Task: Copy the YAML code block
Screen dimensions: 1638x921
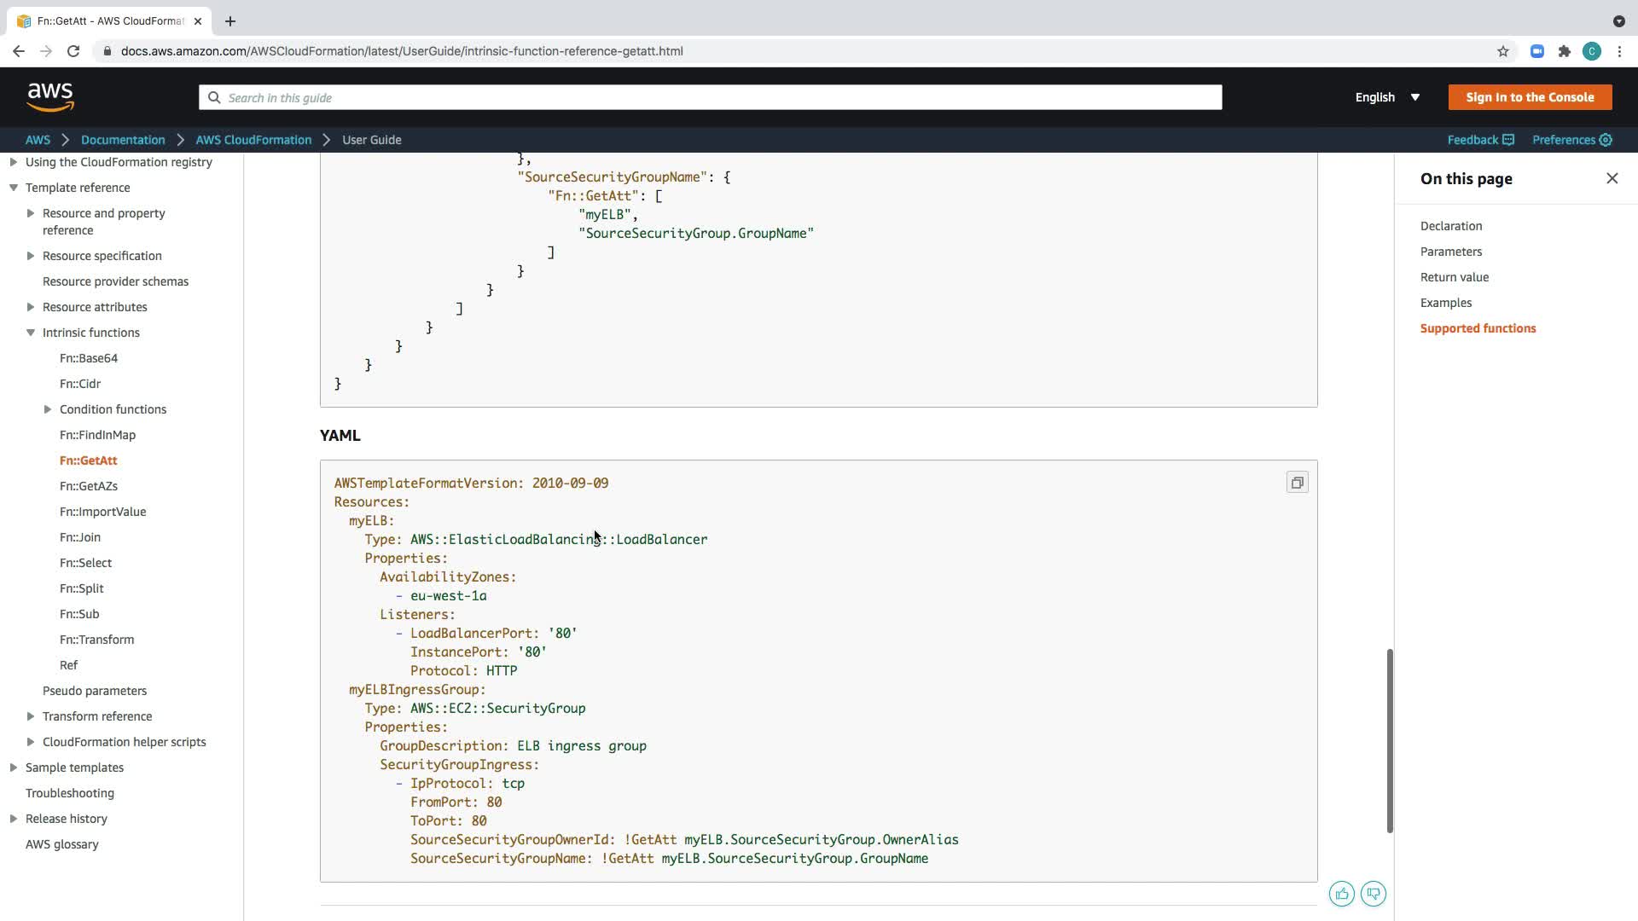Action: pos(1297,483)
